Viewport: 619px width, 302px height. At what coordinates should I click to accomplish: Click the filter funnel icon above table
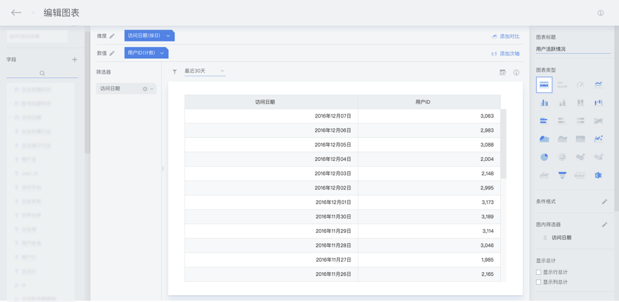(175, 71)
